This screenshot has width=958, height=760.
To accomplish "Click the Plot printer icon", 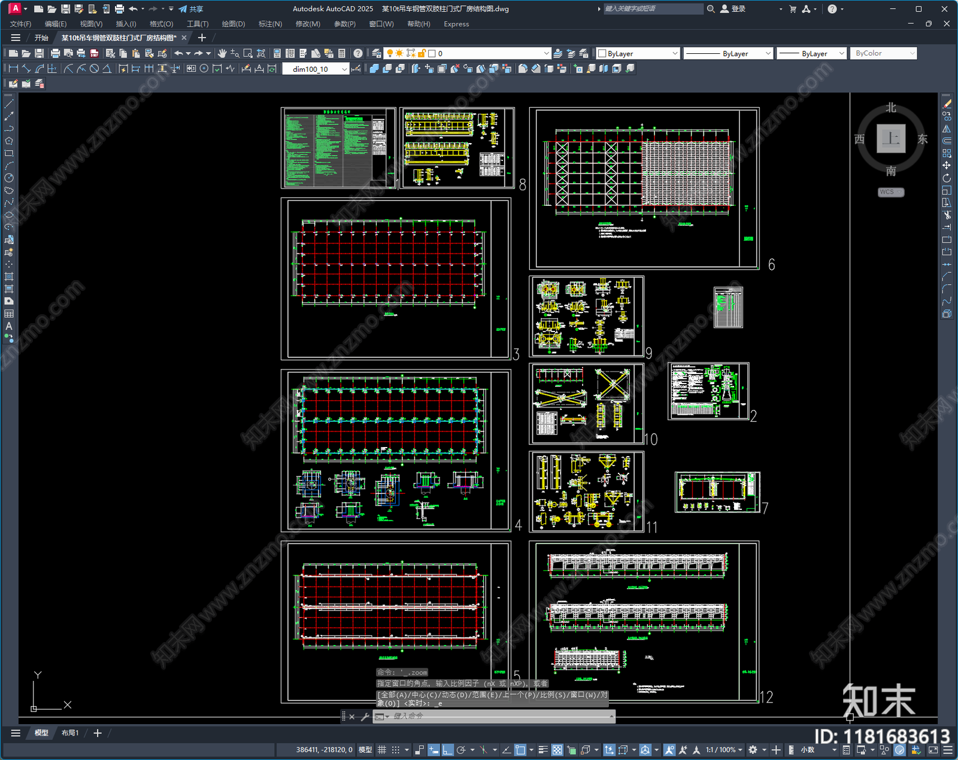I will click(55, 53).
